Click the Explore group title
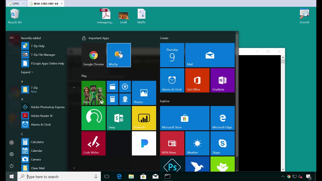The image size is (322, 181). click(x=165, y=101)
